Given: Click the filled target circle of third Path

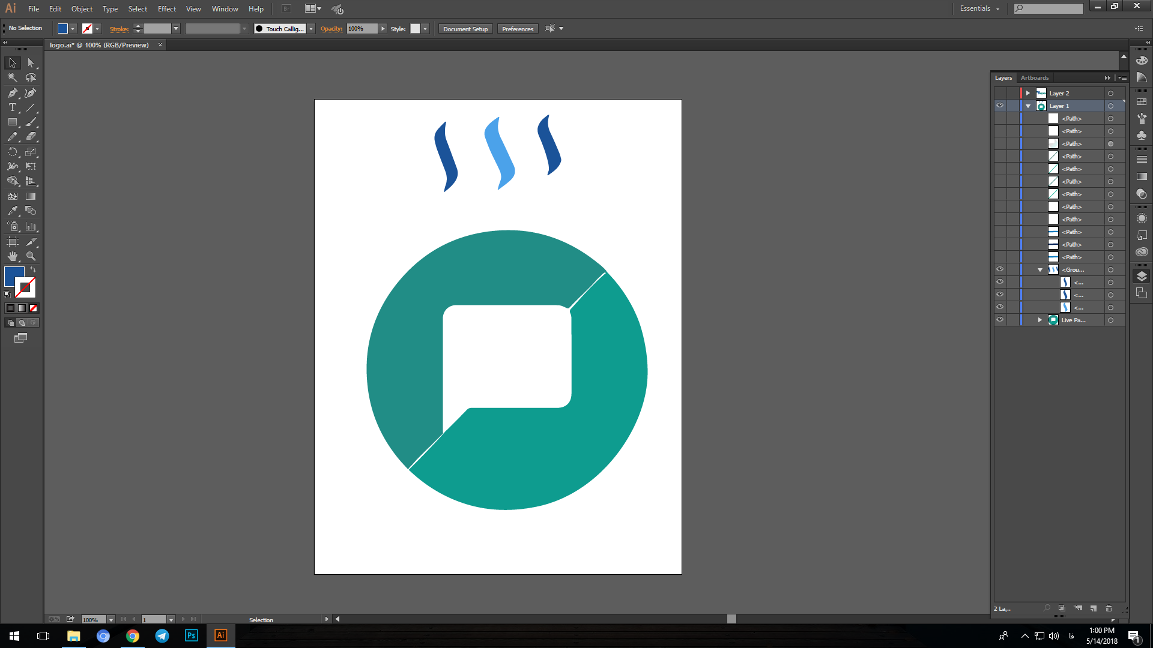Looking at the screenshot, I should pyautogui.click(x=1110, y=144).
